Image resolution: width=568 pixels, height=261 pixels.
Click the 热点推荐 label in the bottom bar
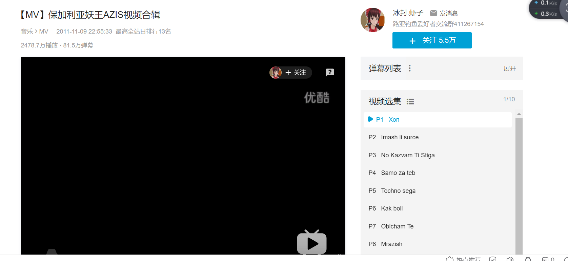[469, 259]
